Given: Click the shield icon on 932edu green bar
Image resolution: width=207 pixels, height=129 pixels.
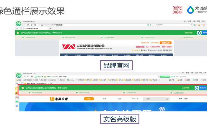Looking at the screenshot, I should click(23, 88).
